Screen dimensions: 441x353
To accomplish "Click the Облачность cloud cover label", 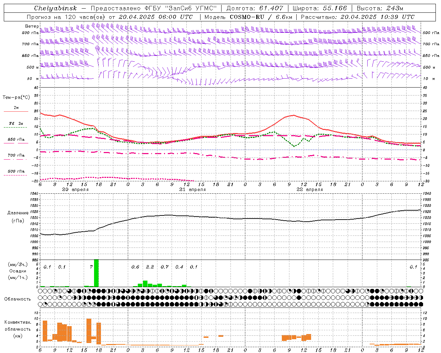I will pyautogui.click(x=18, y=299).
